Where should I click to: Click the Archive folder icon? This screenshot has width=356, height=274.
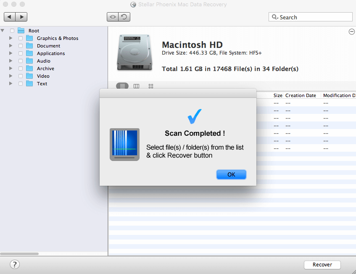coord(29,68)
